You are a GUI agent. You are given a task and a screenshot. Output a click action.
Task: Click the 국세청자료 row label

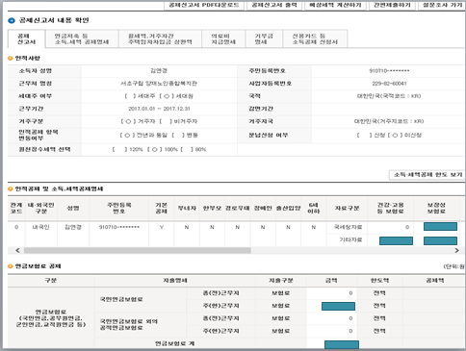[348, 227]
